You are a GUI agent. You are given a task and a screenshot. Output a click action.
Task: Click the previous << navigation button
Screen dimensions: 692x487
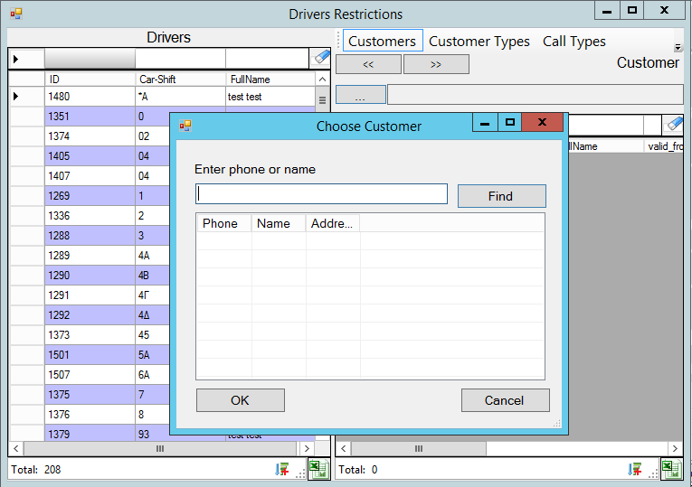pyautogui.click(x=368, y=64)
